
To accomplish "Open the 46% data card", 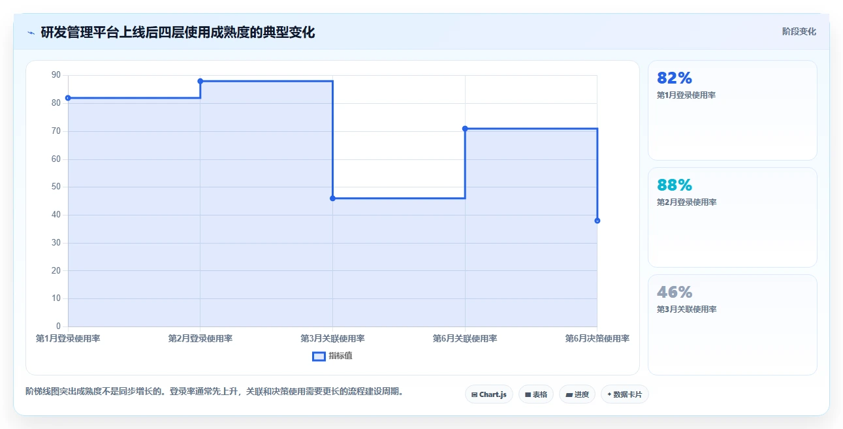I will 733,325.
